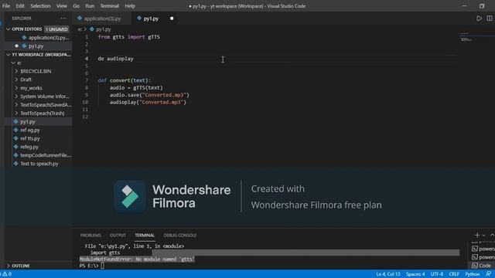Image resolution: width=495 pixels, height=278 pixels.
Task: Expand the Draft folder
Action: 17,80
